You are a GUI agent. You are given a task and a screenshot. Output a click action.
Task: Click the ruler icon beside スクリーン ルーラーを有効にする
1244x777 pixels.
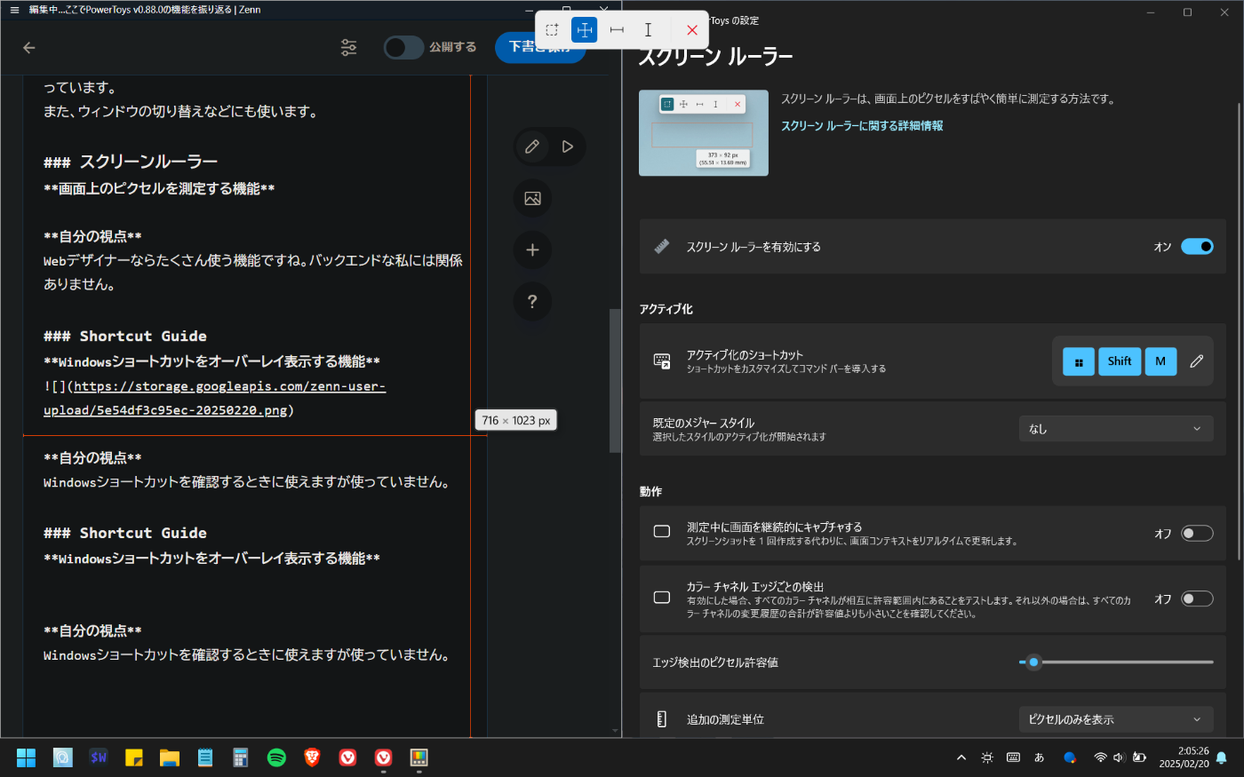(662, 247)
